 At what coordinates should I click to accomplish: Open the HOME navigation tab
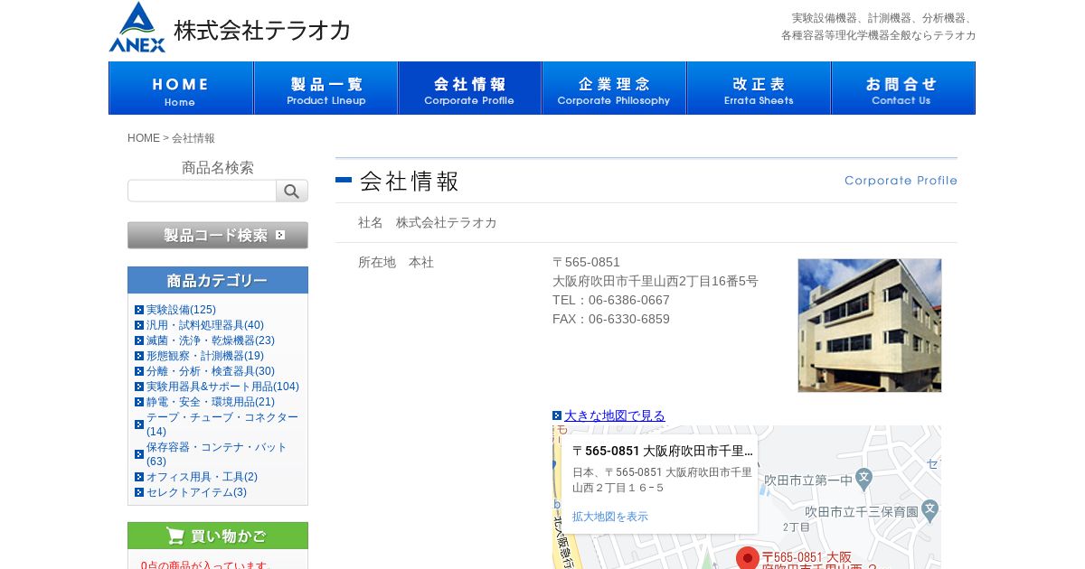click(181, 89)
